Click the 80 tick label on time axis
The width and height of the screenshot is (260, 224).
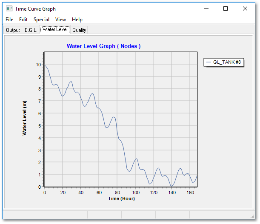pos(117,193)
